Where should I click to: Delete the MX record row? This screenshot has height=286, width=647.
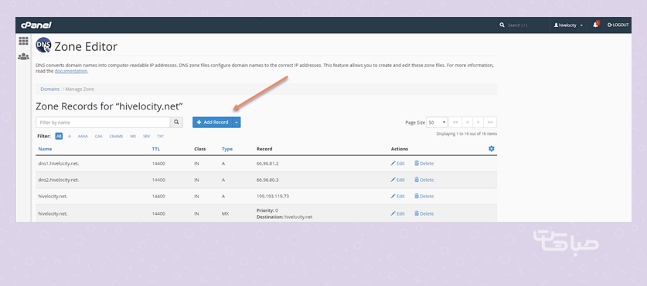click(x=424, y=214)
